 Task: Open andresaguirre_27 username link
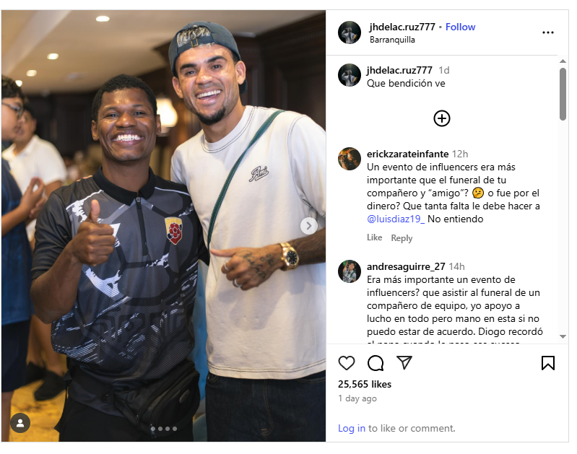pos(406,266)
